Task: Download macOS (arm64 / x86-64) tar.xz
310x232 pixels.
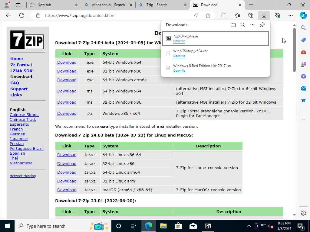Action: point(67,190)
